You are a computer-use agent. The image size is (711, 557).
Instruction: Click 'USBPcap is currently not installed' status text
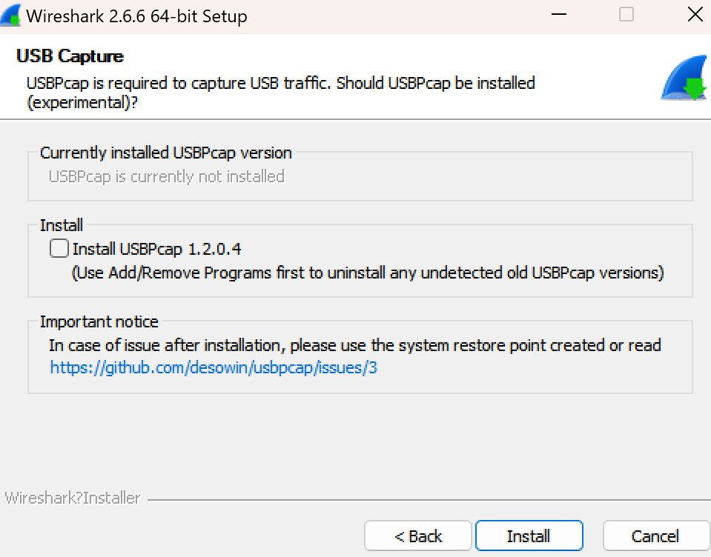(x=166, y=176)
